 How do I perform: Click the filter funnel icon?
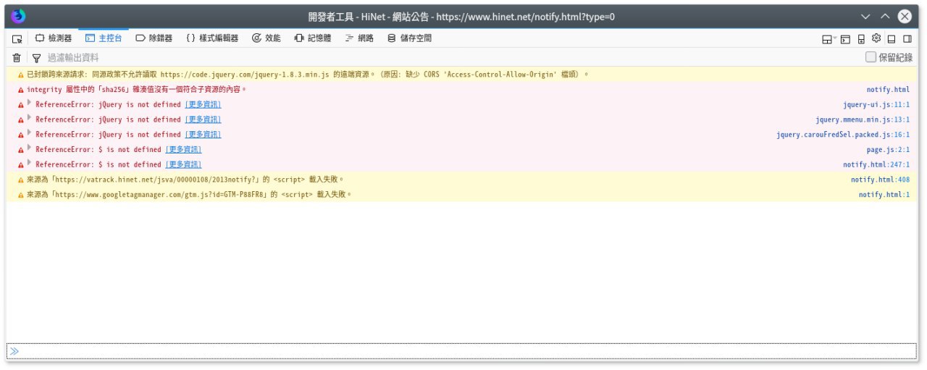36,58
